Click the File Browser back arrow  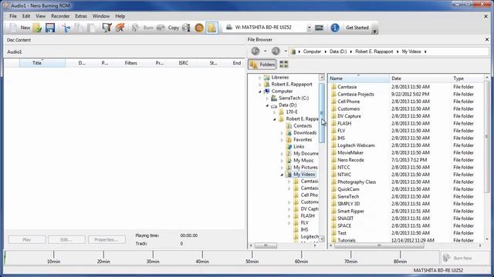coord(255,51)
